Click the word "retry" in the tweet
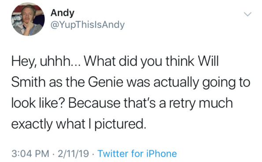The image size is (262, 162). click(x=182, y=104)
